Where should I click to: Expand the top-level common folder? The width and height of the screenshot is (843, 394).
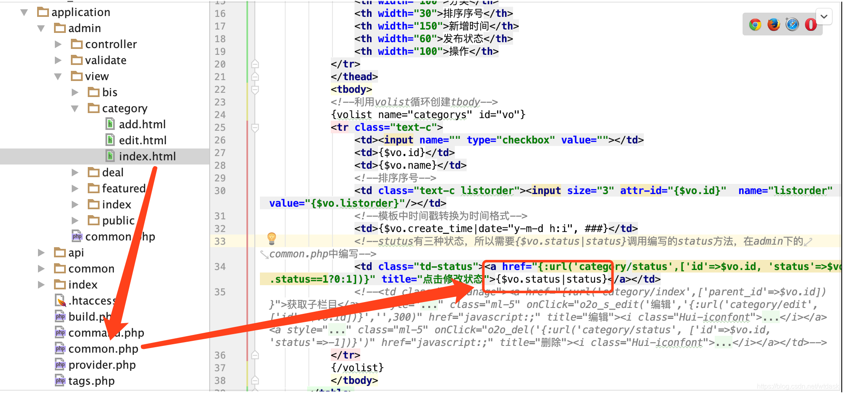click(x=41, y=269)
